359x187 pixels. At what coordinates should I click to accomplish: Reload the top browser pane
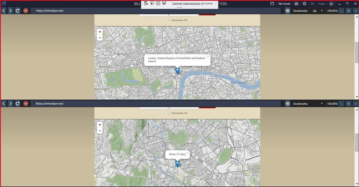[17, 11]
